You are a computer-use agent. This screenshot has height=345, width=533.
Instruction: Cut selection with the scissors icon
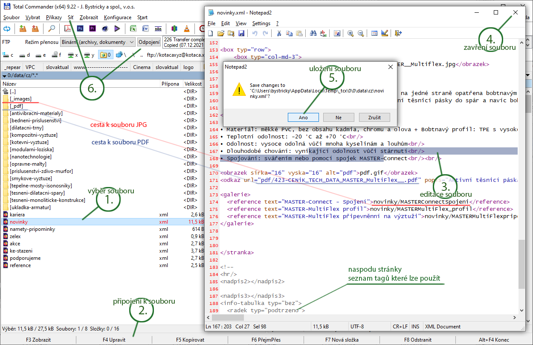(x=279, y=33)
